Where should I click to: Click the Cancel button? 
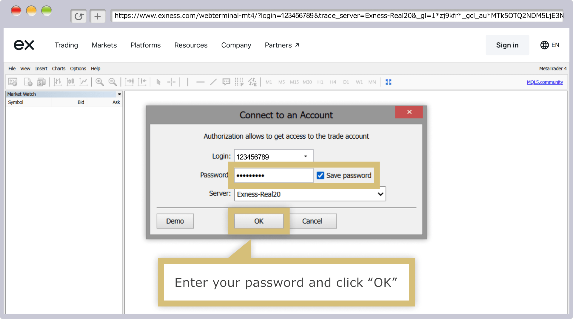coord(312,221)
